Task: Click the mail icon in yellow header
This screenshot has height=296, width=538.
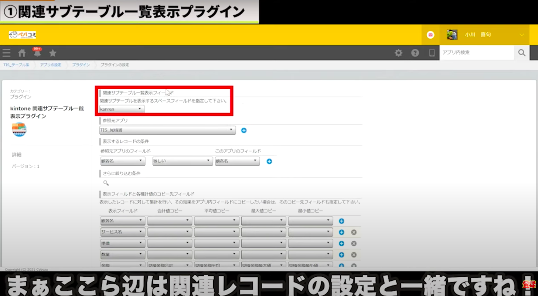Action: click(x=430, y=35)
